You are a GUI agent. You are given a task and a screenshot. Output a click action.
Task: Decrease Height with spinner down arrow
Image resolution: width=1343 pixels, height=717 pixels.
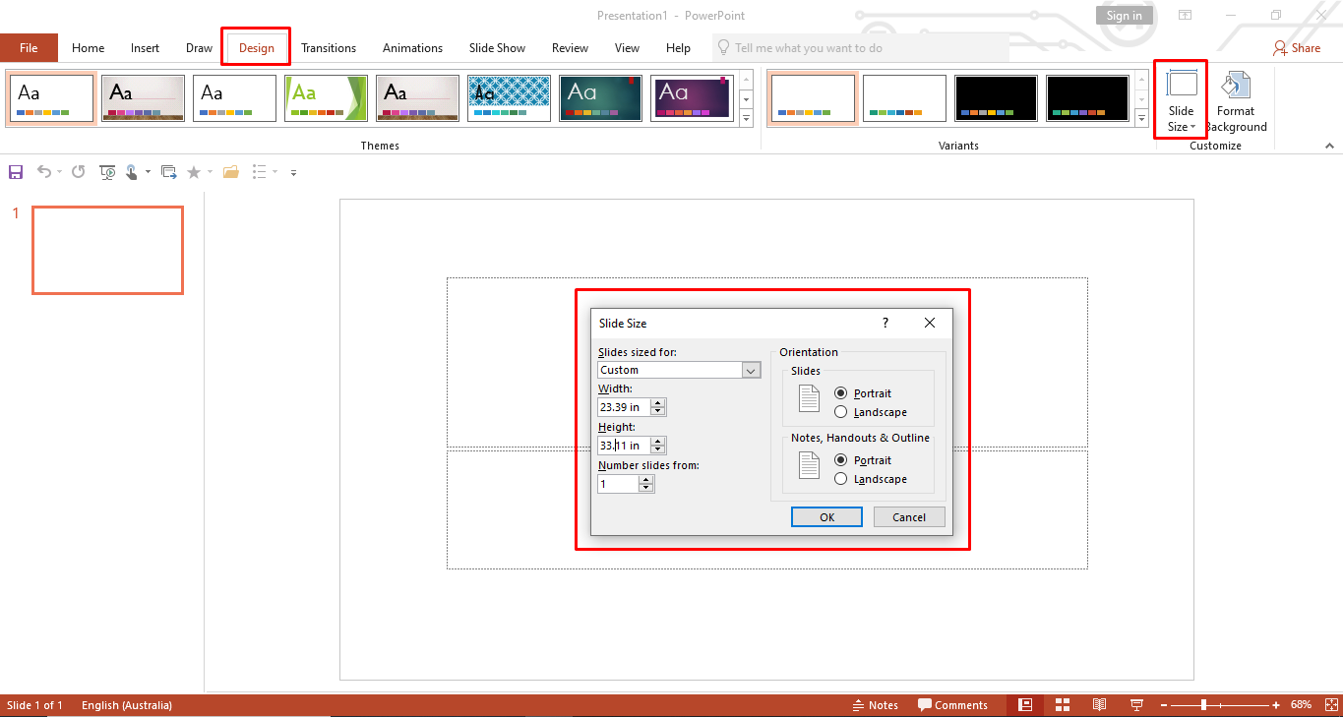pos(658,450)
